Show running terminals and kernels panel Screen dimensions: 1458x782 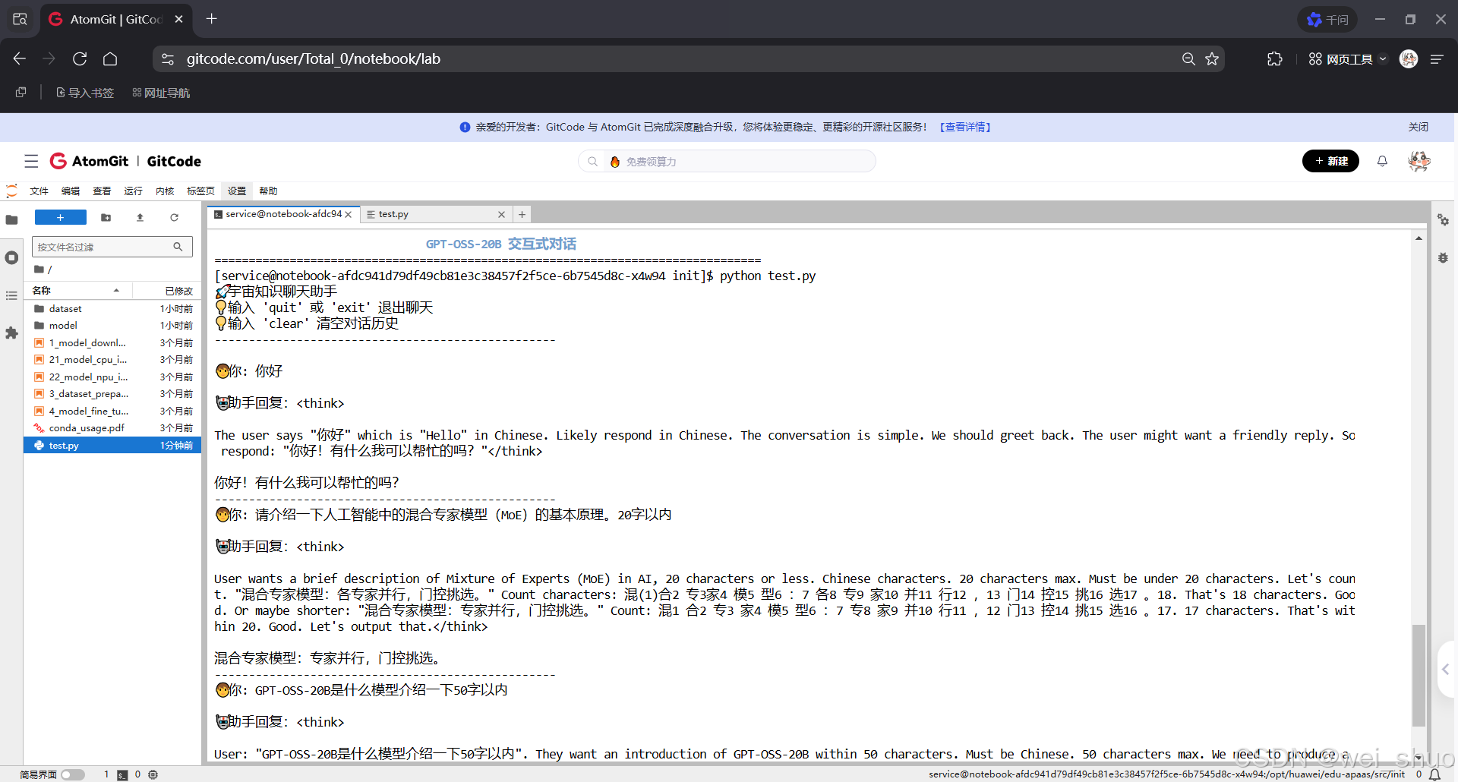click(11, 258)
